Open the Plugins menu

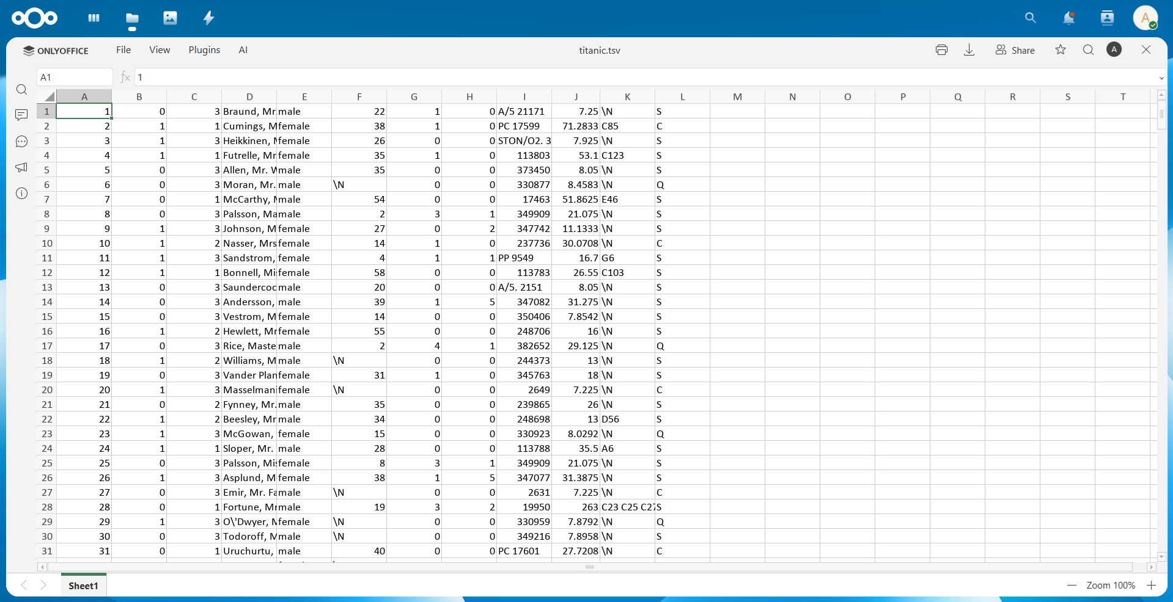click(x=204, y=49)
